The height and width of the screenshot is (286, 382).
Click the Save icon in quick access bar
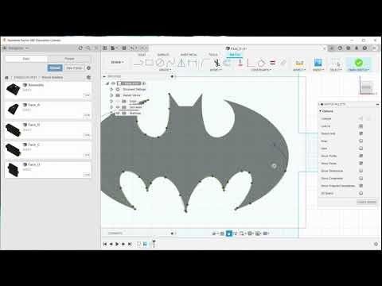(124, 48)
